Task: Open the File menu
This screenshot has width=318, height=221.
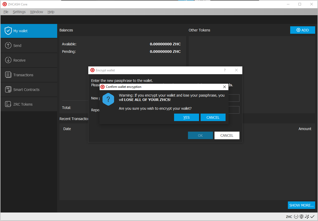Action: point(6,12)
